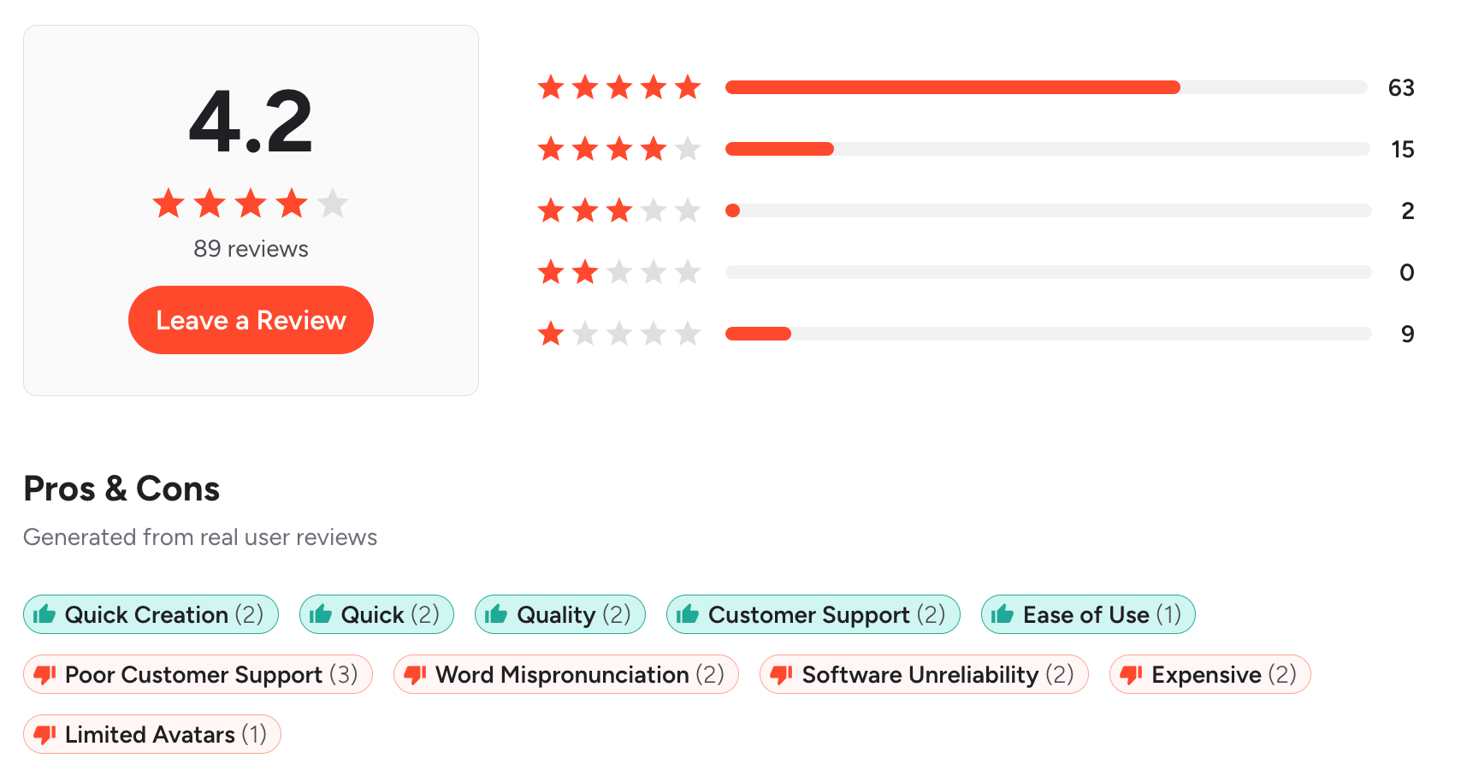Click the grayed fifth star under the 4.2 rating
Image resolution: width=1461 pixels, height=770 pixels.
[x=334, y=204]
